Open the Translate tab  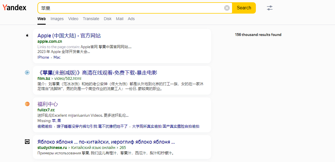[91, 19]
